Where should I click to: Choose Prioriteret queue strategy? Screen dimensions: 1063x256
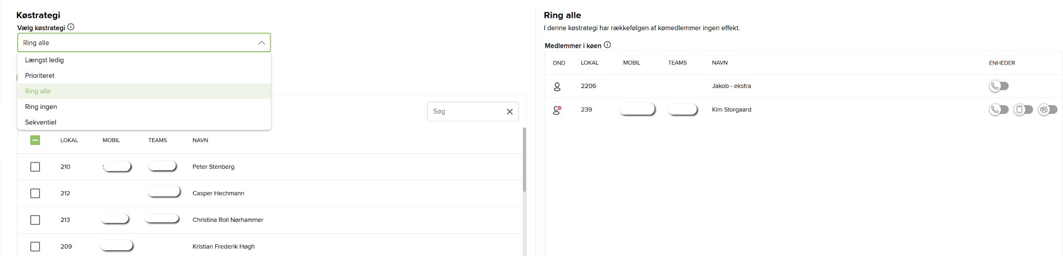point(40,75)
